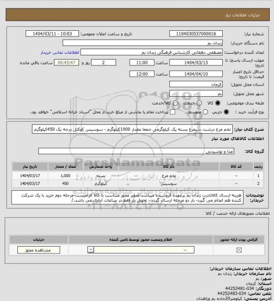Click the fax number 44252481-034
Viewport: 274px width, 301px height.
[239, 288]
